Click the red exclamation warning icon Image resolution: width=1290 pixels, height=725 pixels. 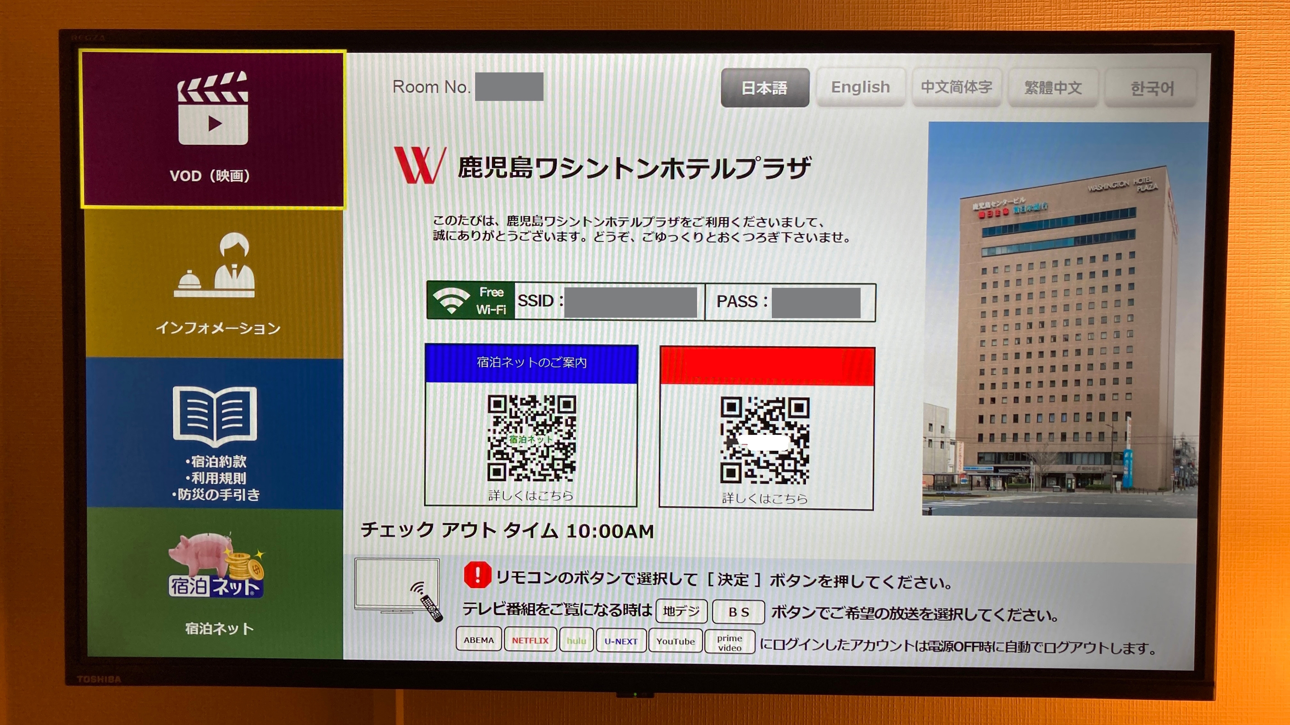click(477, 574)
